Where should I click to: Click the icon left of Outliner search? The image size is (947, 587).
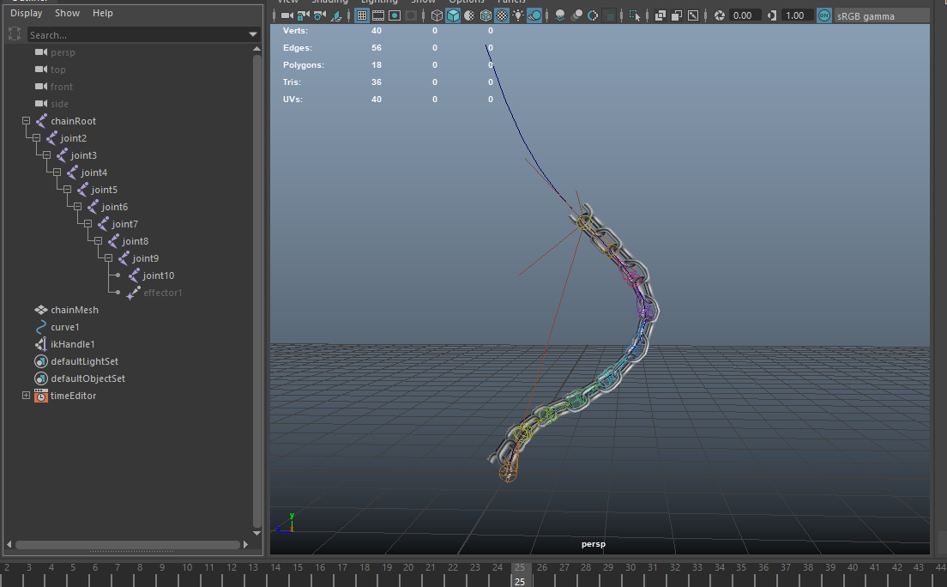[15, 34]
